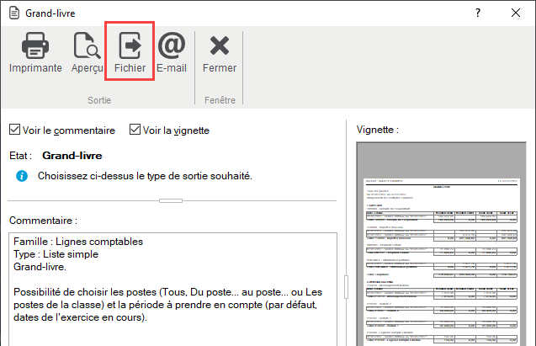Viewport: 536px width, 346px height.
Task: Click the 'Commentaire :' label
Action: click(x=44, y=221)
